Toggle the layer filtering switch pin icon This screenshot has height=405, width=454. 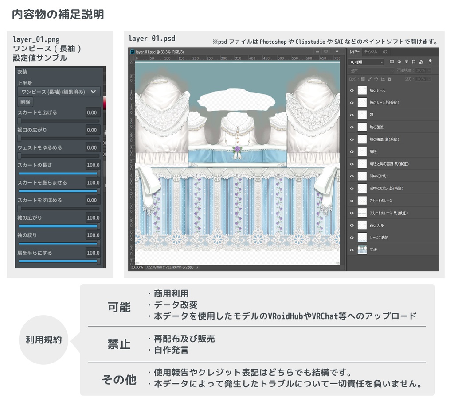point(430,62)
